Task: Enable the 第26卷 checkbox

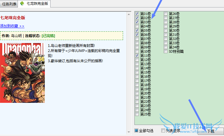Action: pyautogui.click(x=165, y=14)
